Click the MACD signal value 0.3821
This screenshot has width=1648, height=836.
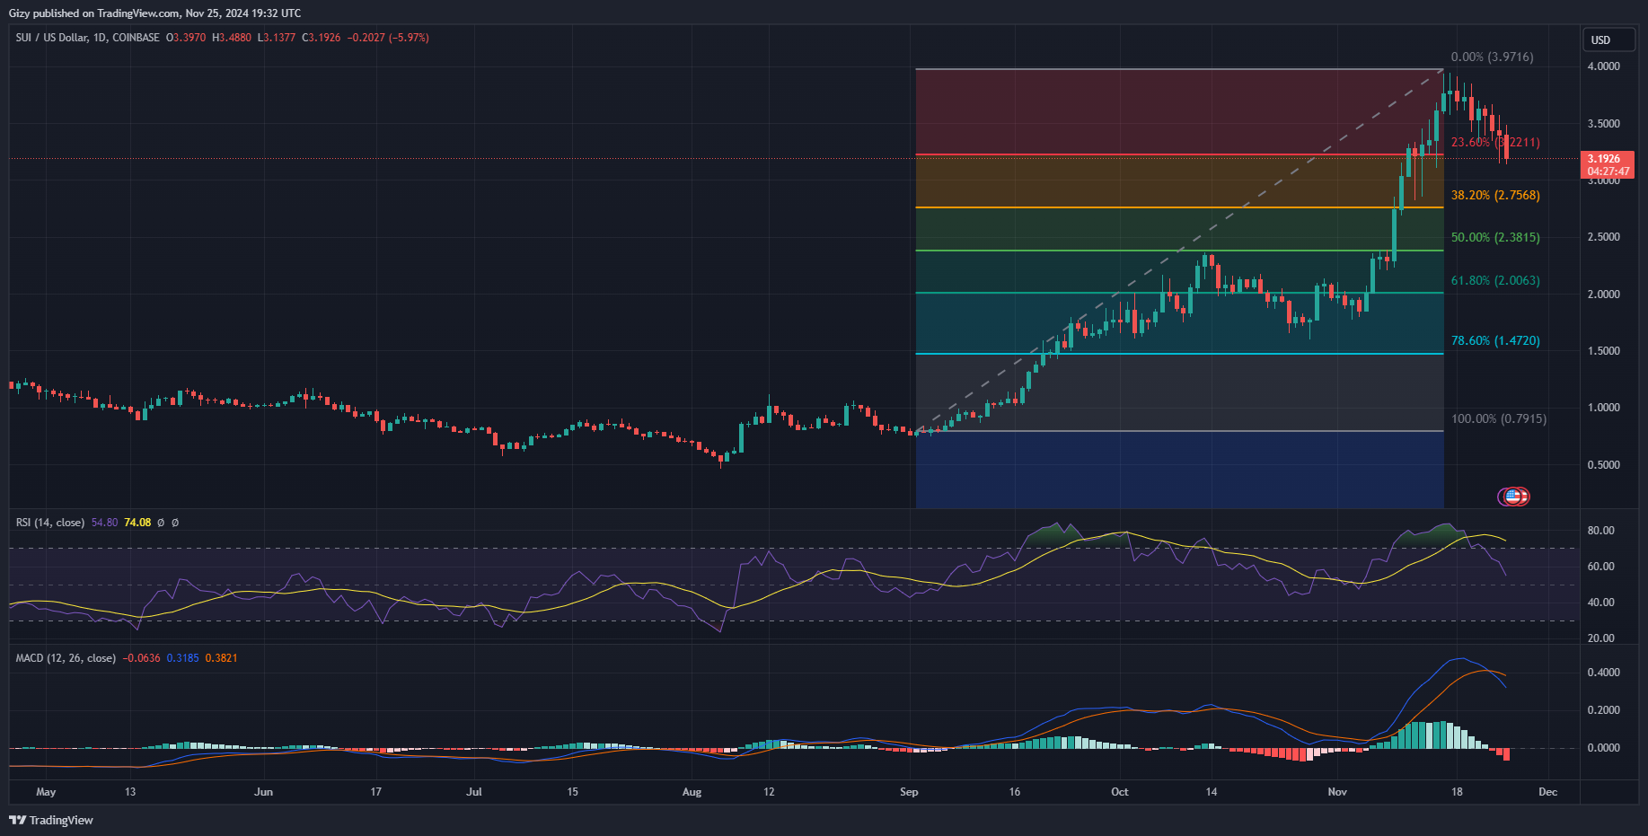222,658
